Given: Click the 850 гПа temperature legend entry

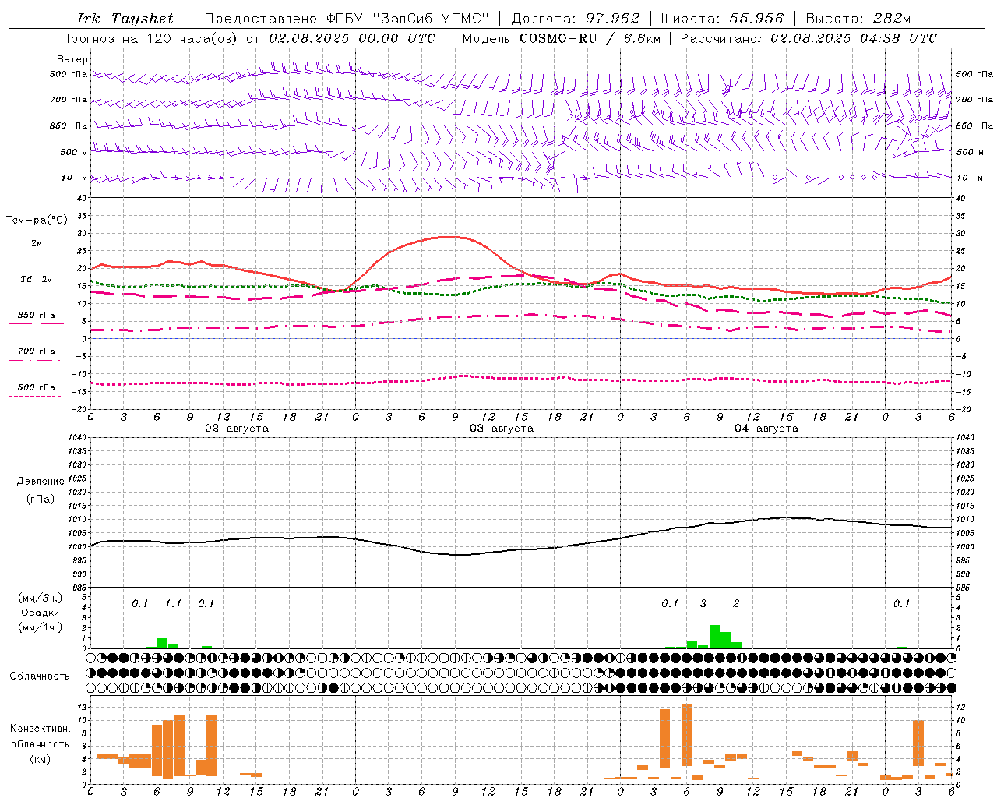Looking at the screenshot, I should (x=37, y=316).
